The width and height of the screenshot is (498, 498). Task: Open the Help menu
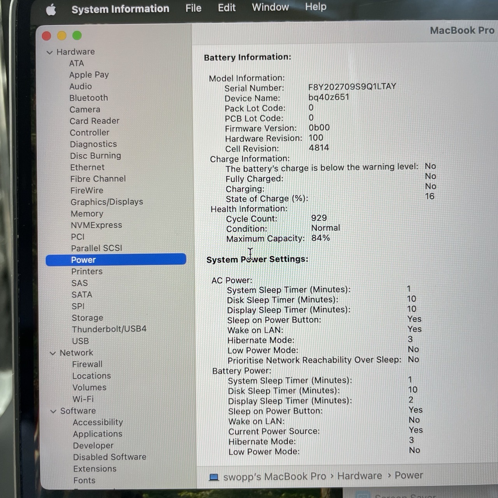pos(316,7)
